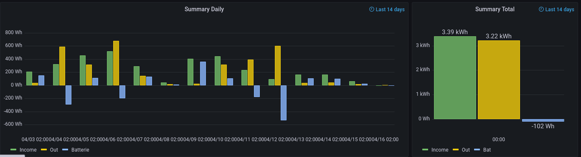581x157 pixels.
Task: Toggle Bat series in Summary Total legend
Action: tap(487, 150)
